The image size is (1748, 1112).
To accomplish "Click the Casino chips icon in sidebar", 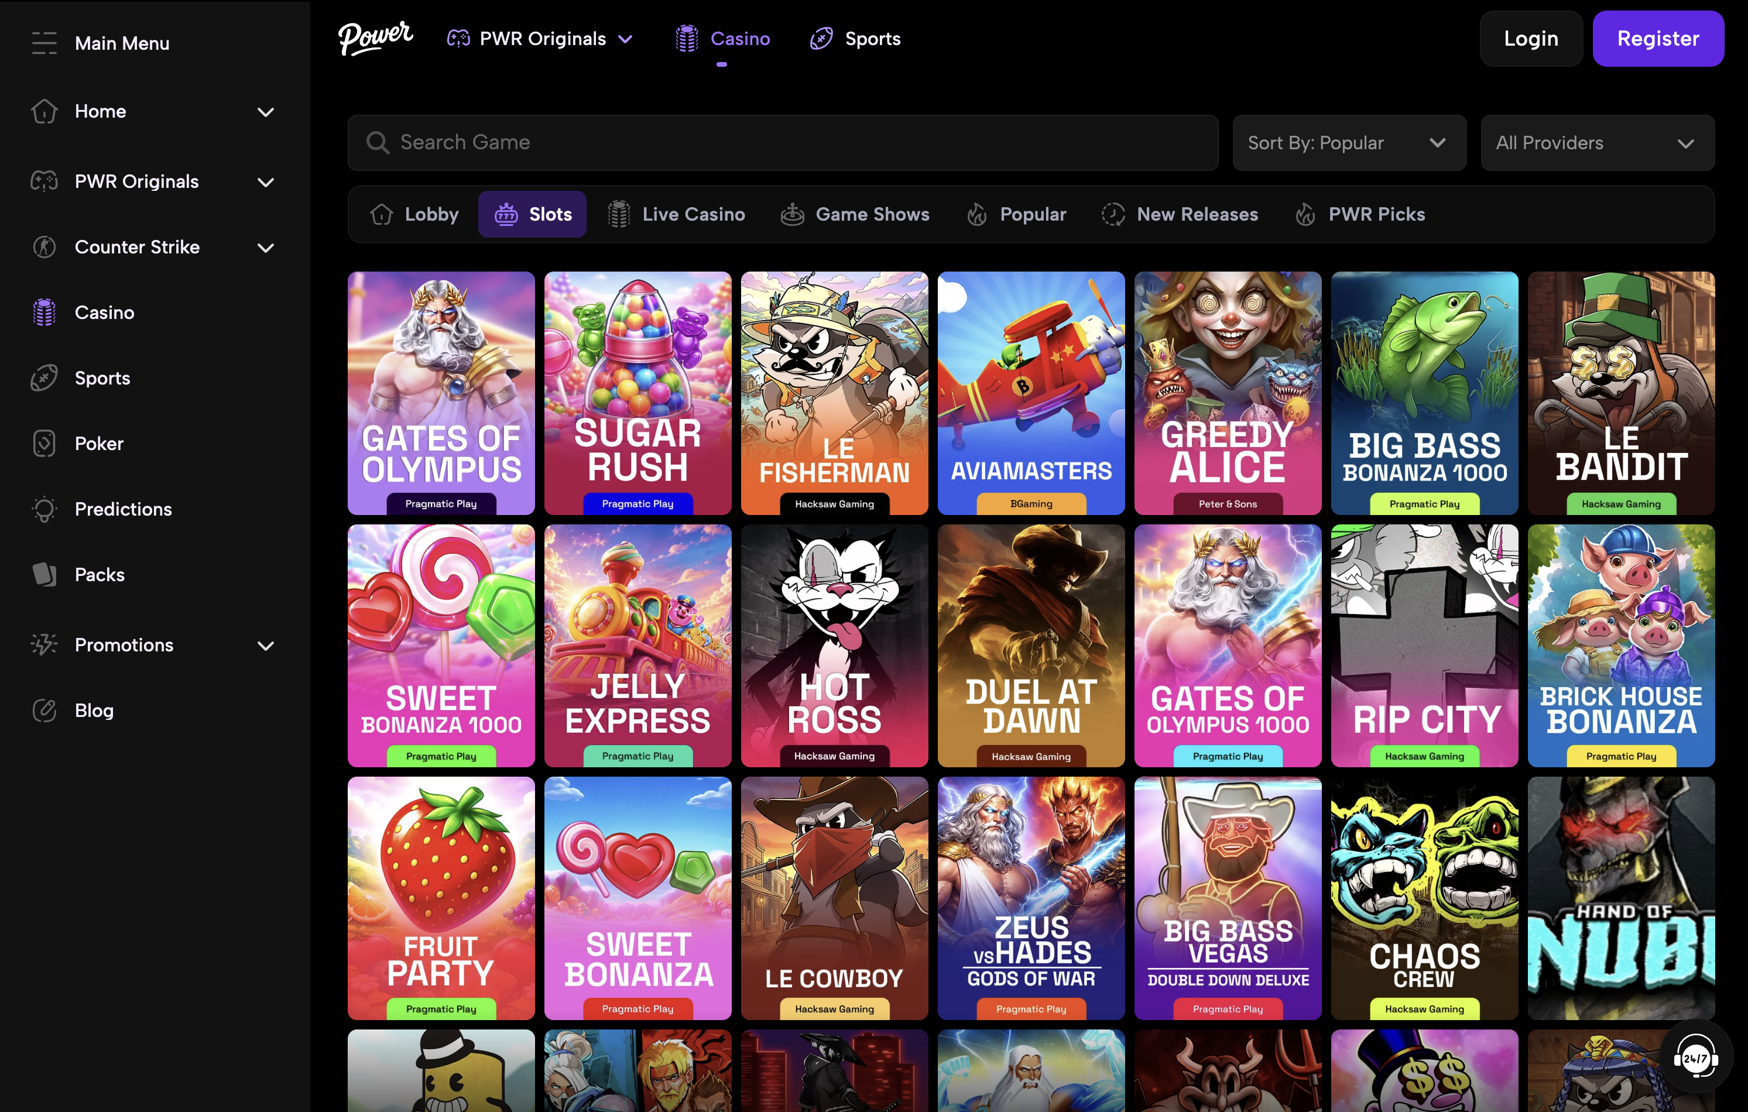I will 44,312.
